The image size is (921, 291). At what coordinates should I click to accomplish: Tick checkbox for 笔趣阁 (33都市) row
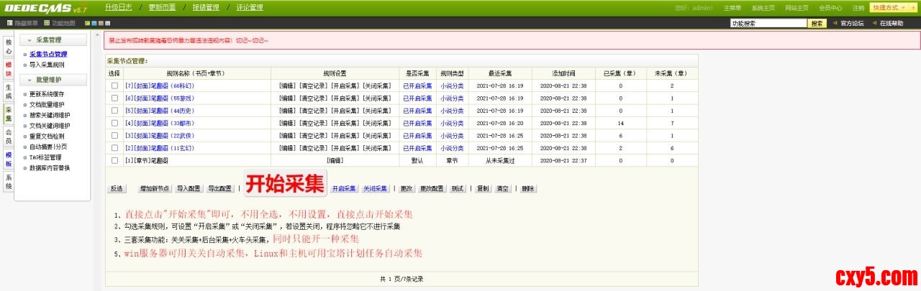[x=114, y=123]
